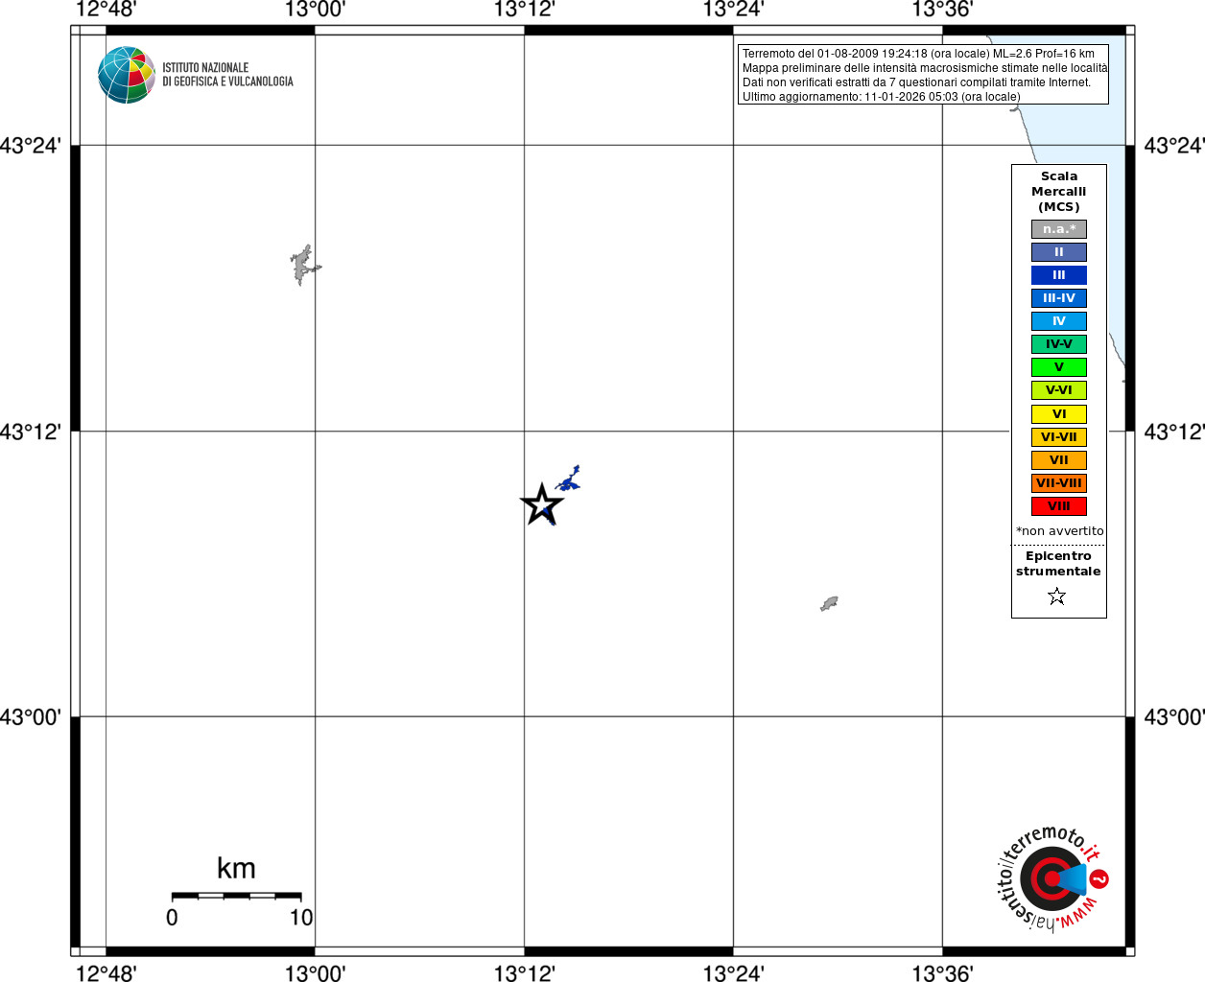Screen dimensions: 1205x982
Task: Click the 'km' scale bar label
Action: 236,869
